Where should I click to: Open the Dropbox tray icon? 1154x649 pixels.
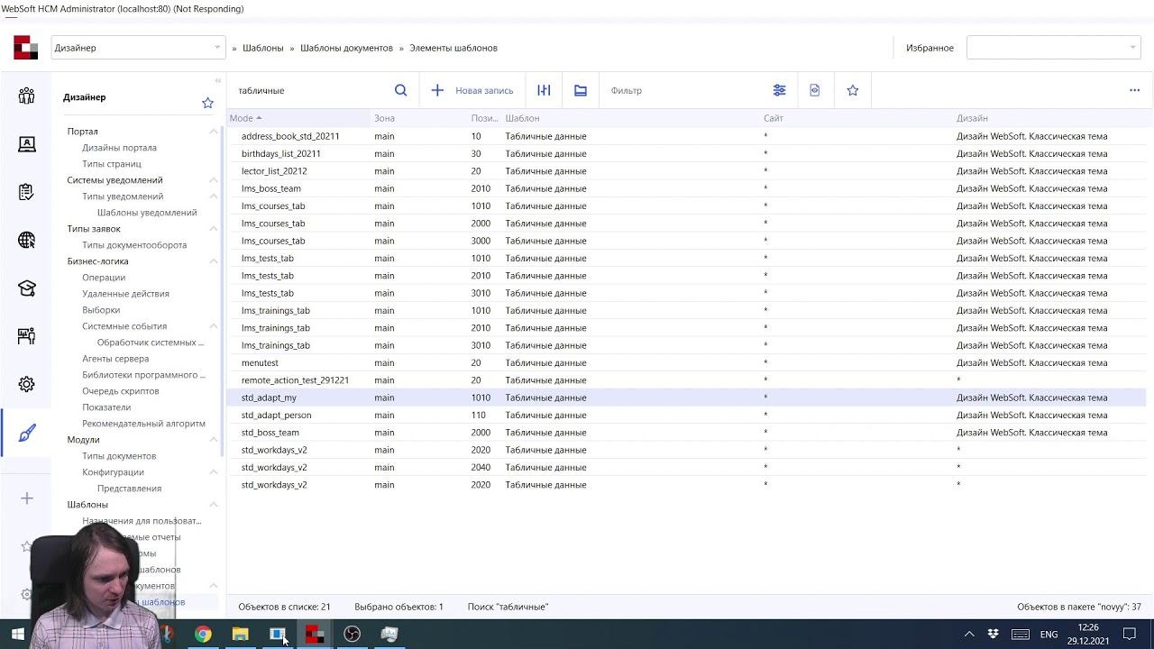point(994,635)
